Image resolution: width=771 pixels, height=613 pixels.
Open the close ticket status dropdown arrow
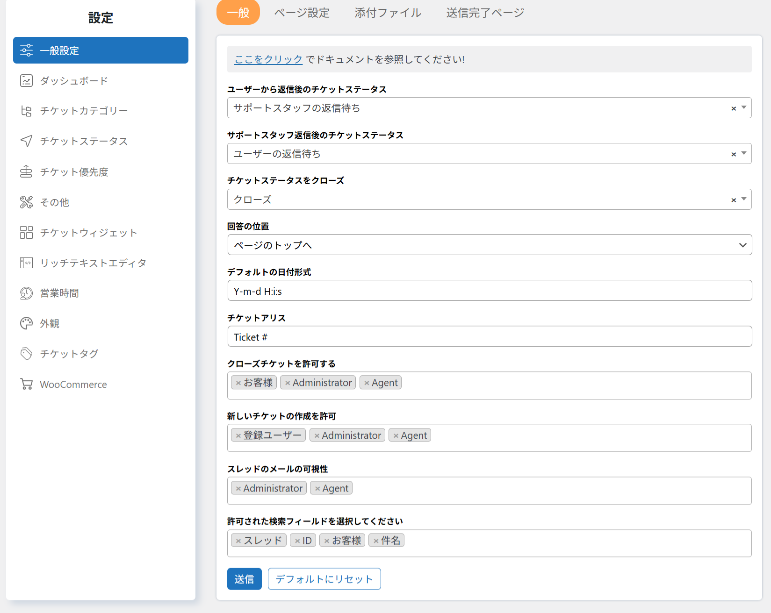point(744,200)
